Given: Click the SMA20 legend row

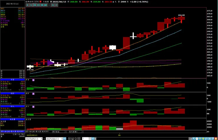Looking at the screenshot, I should (12, 13).
